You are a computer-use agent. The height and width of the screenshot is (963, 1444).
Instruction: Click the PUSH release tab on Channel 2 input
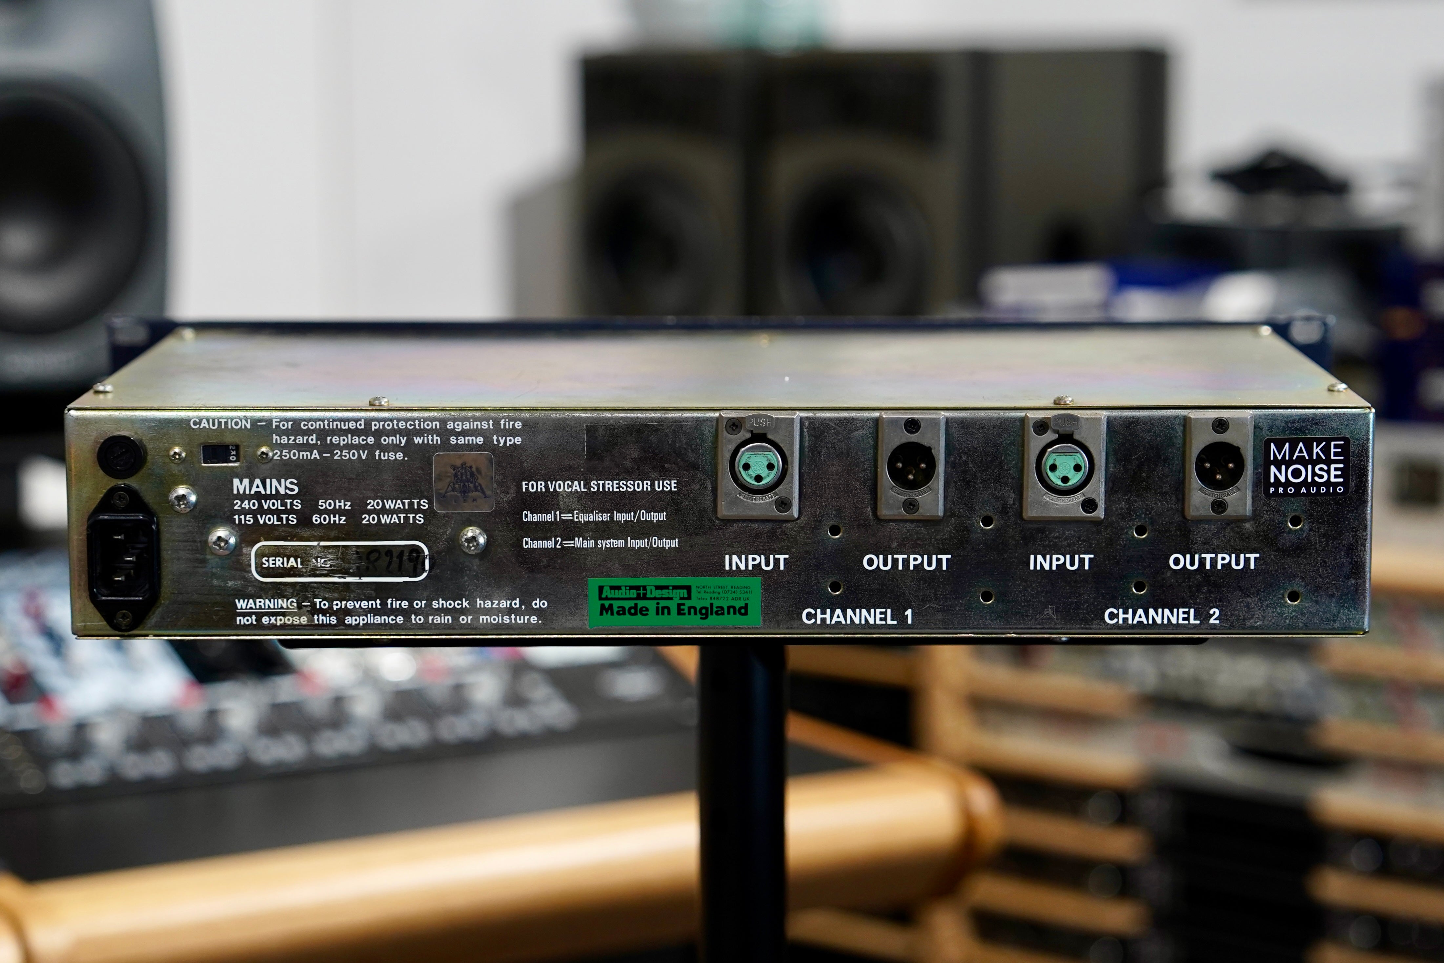point(1065,422)
